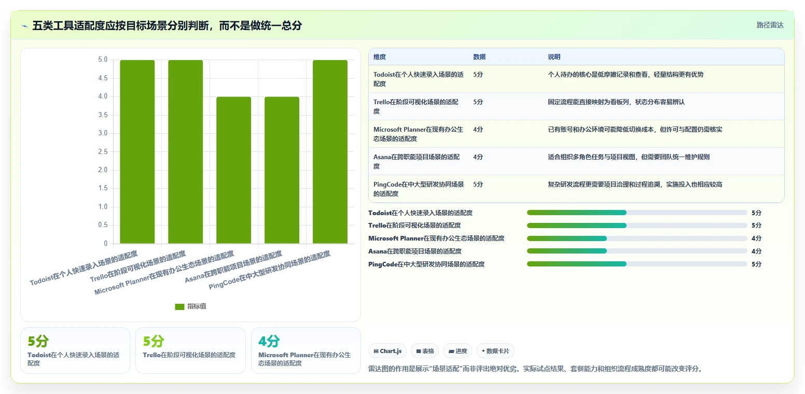Click the 表格 chip
This screenshot has width=805, height=394.
pyautogui.click(x=425, y=351)
